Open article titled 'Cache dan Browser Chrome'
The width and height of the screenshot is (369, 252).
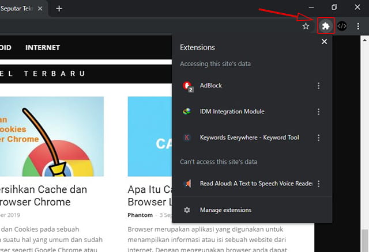44,196
